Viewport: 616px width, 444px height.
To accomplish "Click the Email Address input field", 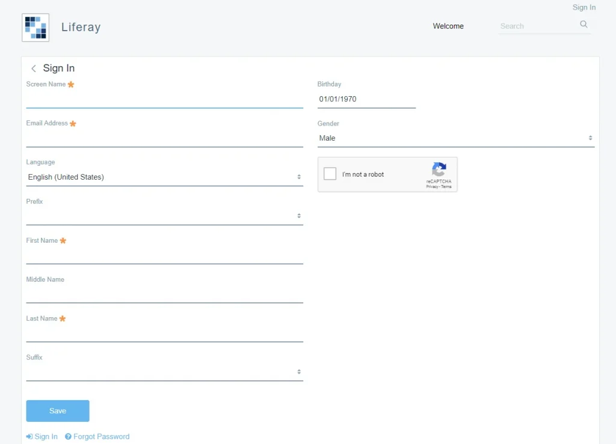I will pos(164,139).
